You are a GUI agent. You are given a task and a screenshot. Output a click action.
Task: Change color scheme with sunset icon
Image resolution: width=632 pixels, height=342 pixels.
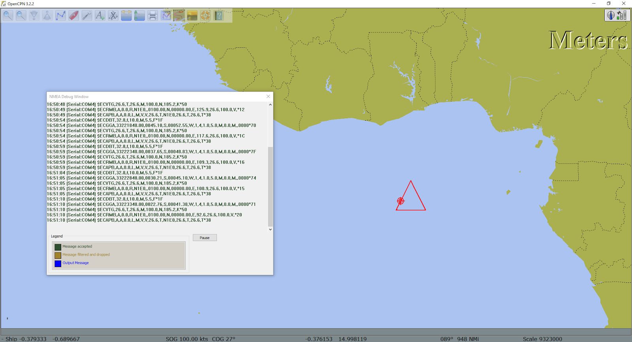point(192,16)
